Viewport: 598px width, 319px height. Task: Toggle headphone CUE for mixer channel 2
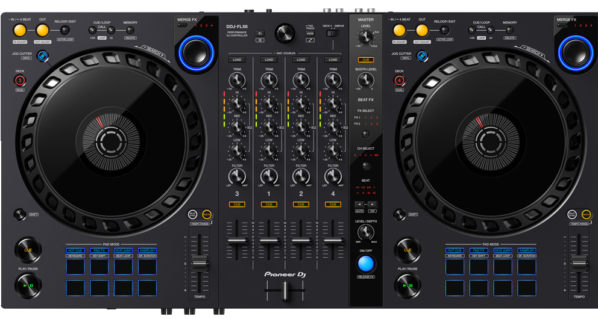pos(301,205)
